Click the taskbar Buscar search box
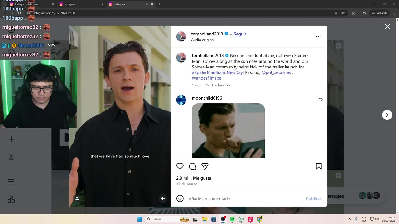Viewport: 399px width, 224px height. point(168,219)
